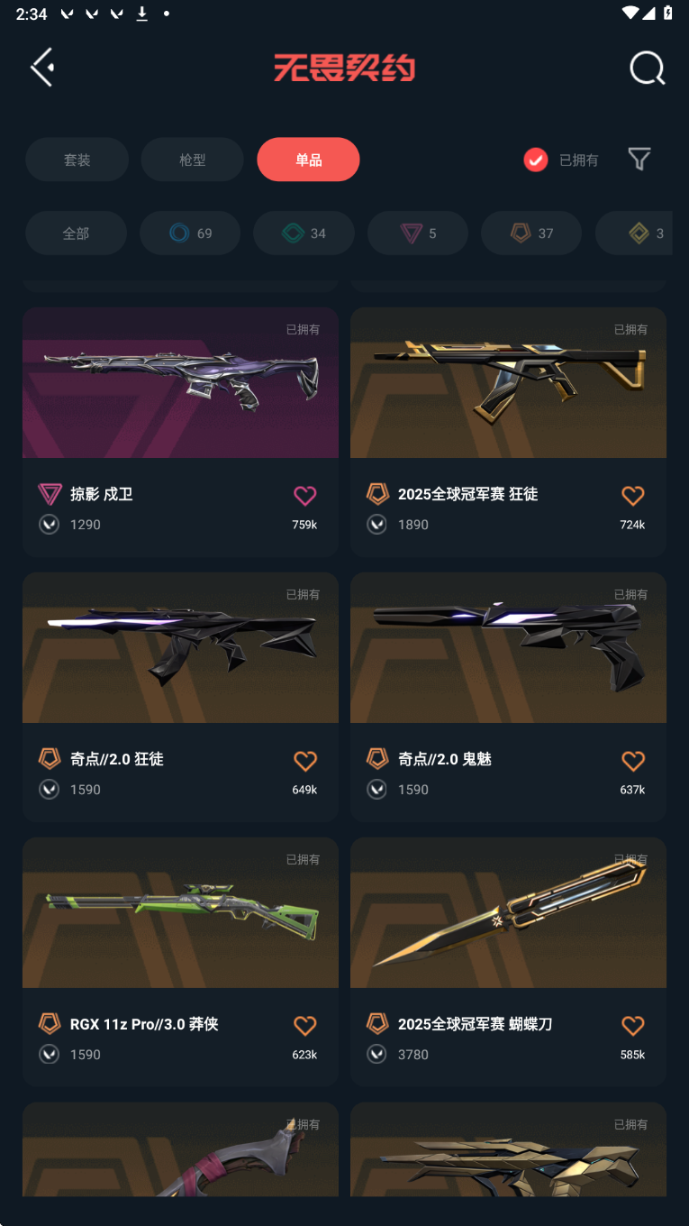The height and width of the screenshot is (1226, 689).
Task: Switch to 套装 tab
Action: (77, 160)
